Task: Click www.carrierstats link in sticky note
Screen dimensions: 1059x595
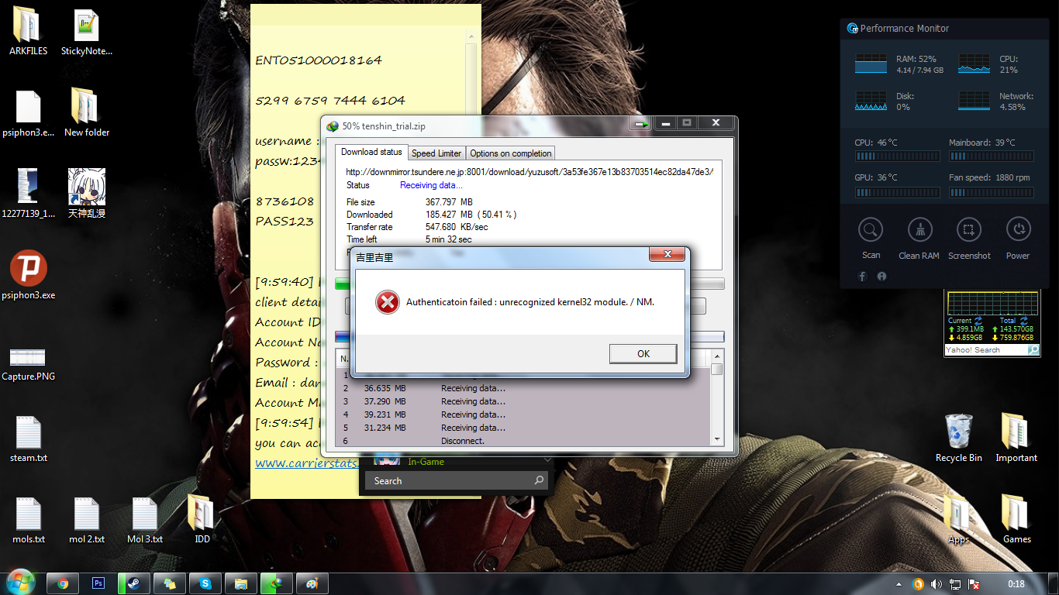Action: point(307,463)
